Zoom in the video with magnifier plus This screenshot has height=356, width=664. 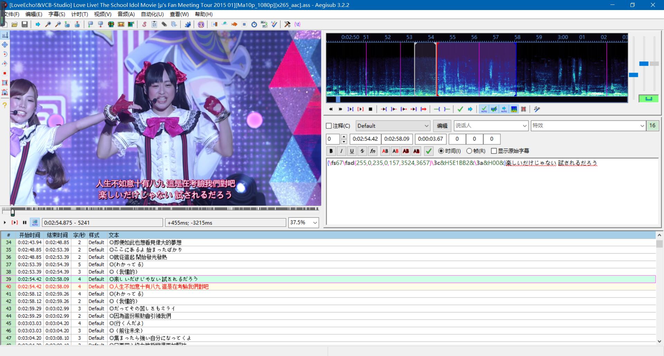[x=48, y=24]
